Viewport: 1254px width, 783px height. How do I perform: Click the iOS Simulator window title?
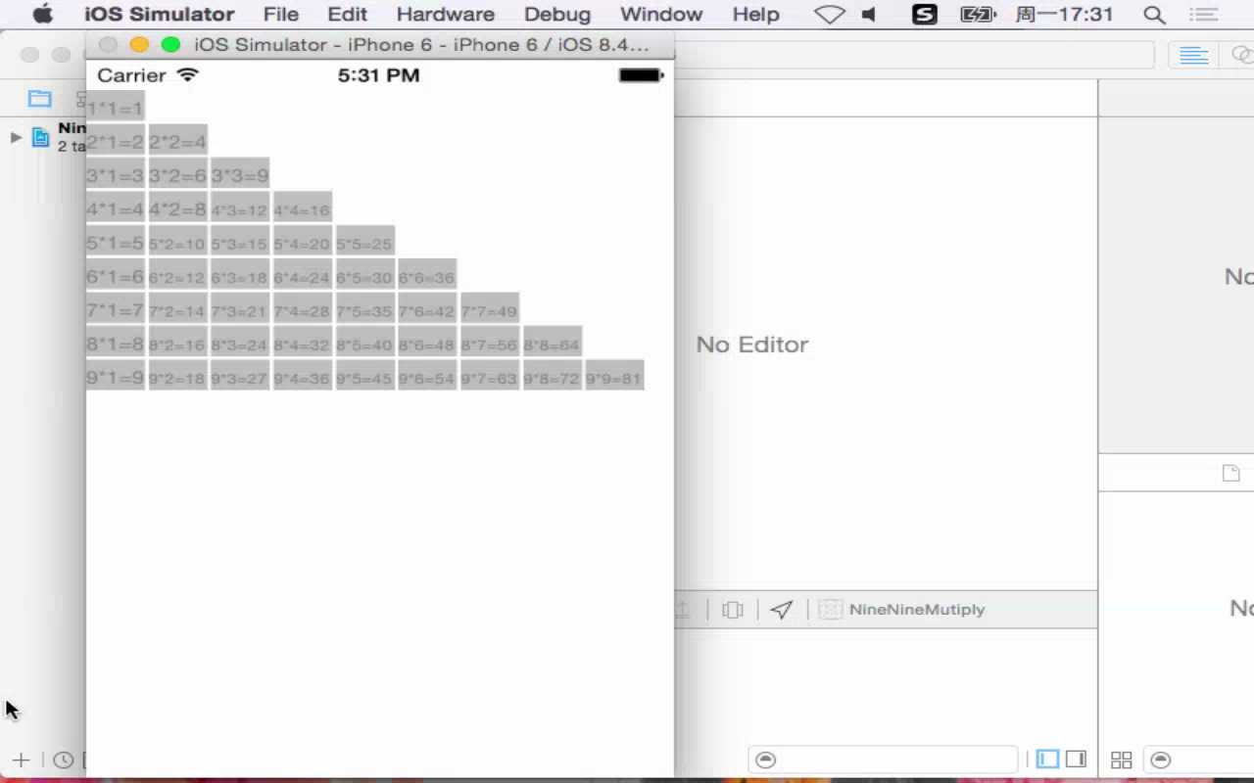click(x=421, y=45)
